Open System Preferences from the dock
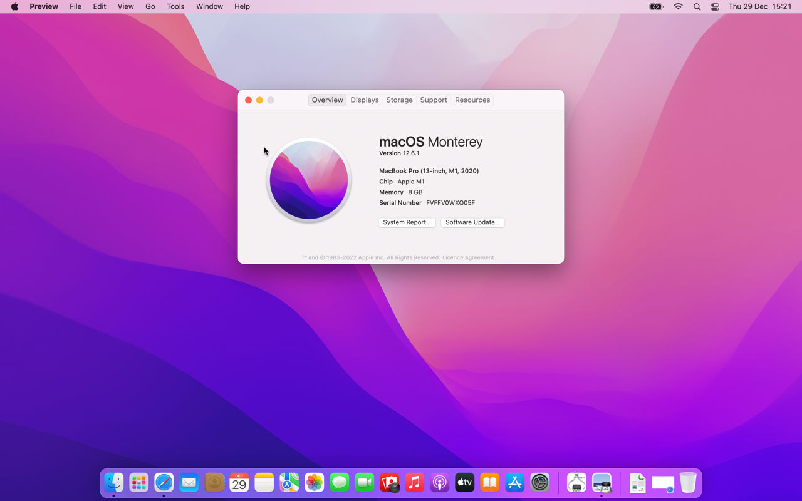The image size is (802, 501). 539,482
